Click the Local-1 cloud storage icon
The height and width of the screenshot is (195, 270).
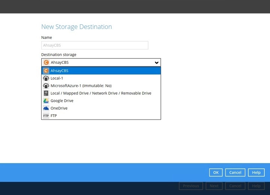pos(46,78)
